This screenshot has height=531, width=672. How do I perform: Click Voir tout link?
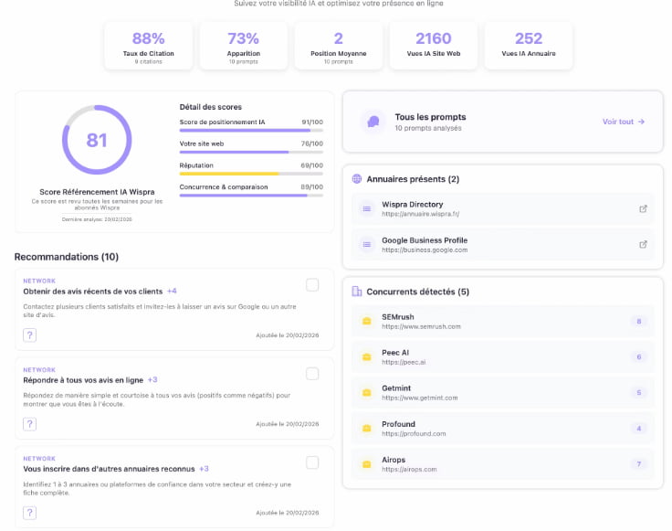click(x=624, y=122)
